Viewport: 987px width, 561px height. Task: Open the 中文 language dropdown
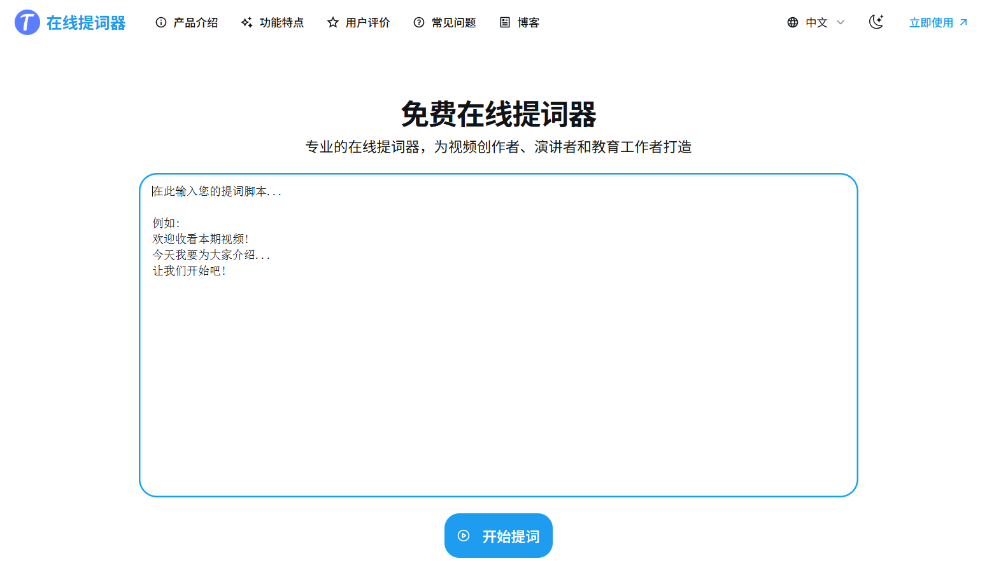[x=816, y=23]
